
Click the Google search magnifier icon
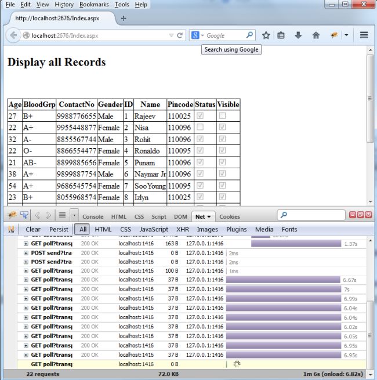click(x=249, y=35)
